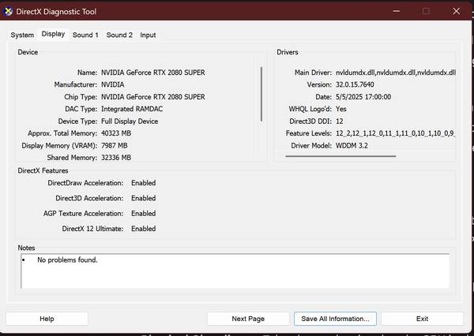Click the Next Page button

click(248, 319)
